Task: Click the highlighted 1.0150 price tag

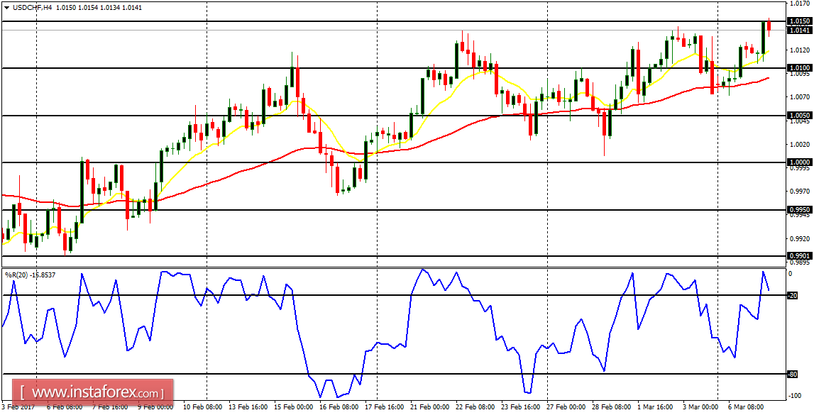Action: [800, 21]
